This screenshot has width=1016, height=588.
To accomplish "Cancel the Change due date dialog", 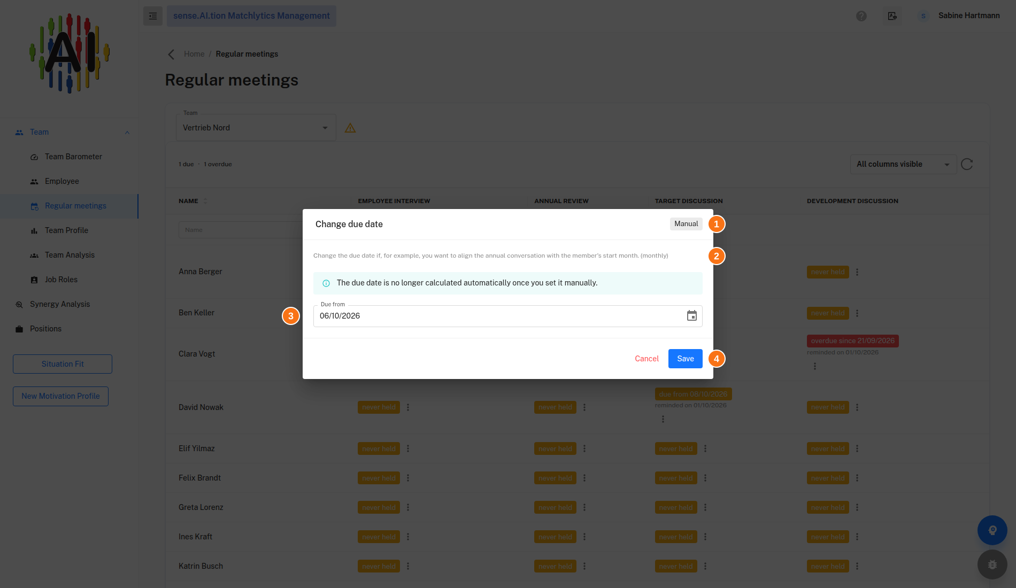I will tap(646, 359).
